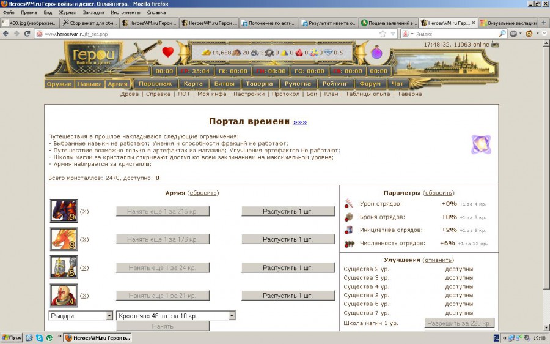Click the orange dragon unit portrait
This screenshot has width=550, height=344.
(x=64, y=239)
